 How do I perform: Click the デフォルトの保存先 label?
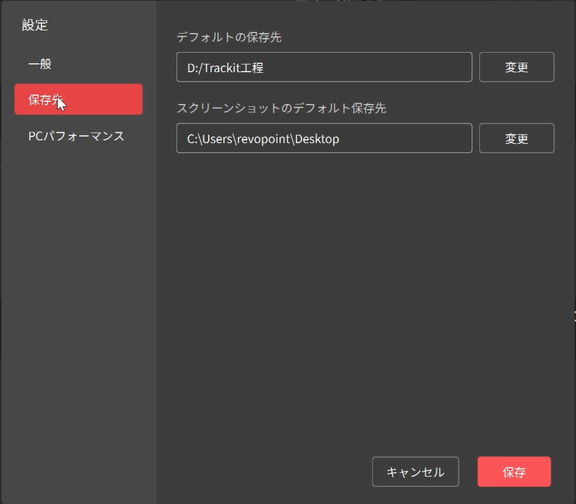(229, 37)
